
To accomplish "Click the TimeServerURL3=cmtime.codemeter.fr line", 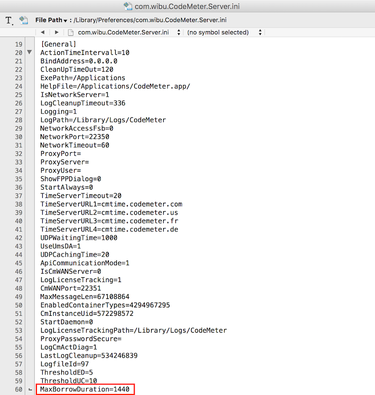I will coord(109,221).
